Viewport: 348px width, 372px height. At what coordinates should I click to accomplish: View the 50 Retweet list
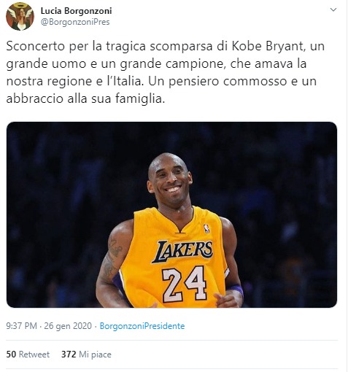click(28, 354)
